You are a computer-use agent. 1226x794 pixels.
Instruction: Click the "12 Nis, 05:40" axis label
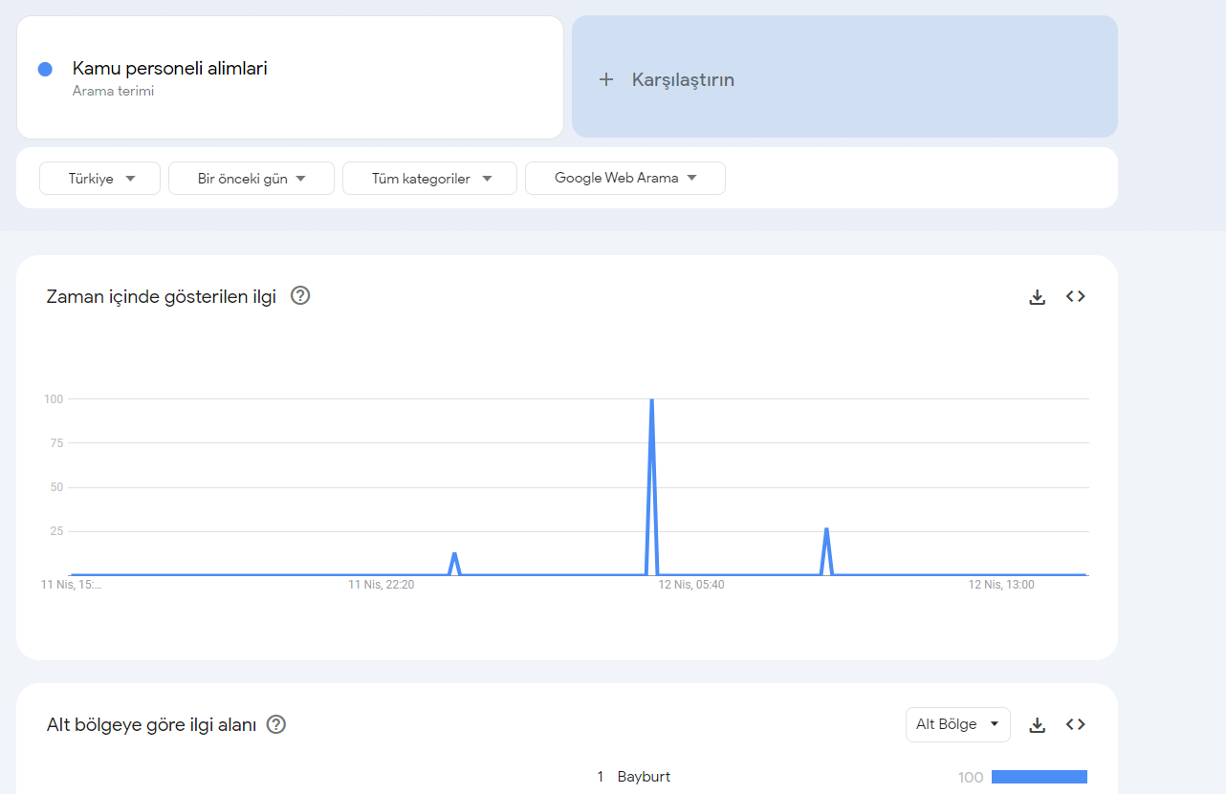(691, 585)
